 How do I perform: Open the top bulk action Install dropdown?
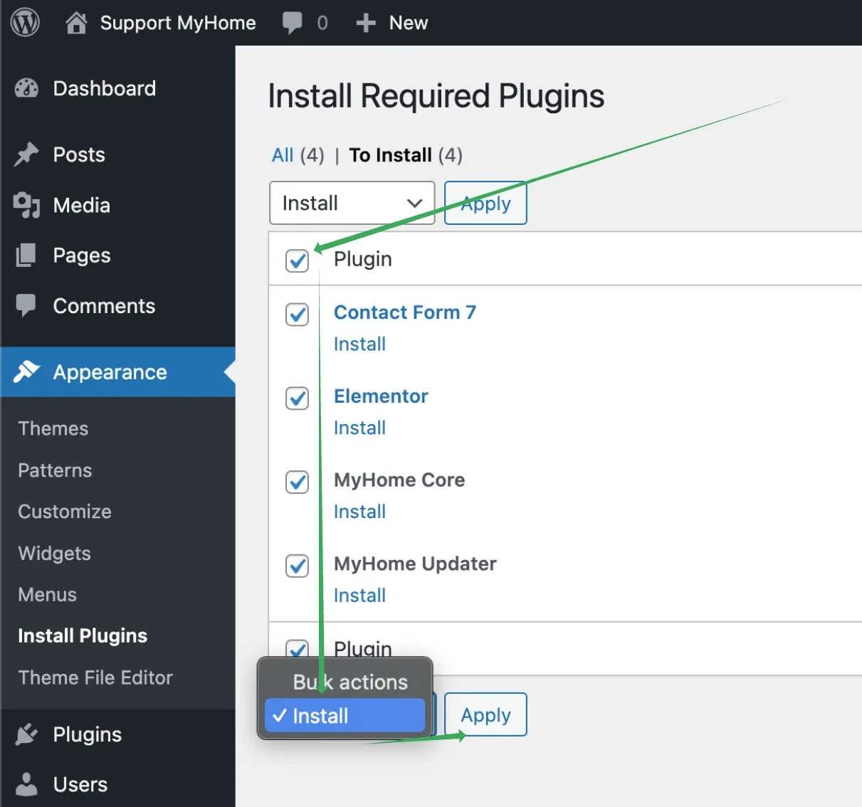coord(352,203)
